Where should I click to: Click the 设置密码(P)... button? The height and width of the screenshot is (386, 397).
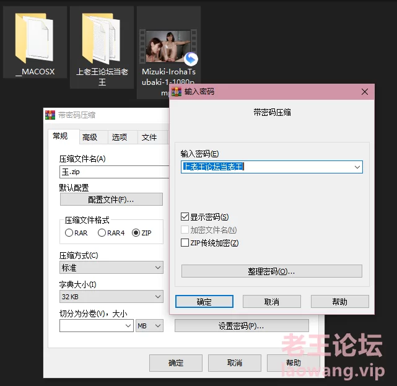point(242,326)
